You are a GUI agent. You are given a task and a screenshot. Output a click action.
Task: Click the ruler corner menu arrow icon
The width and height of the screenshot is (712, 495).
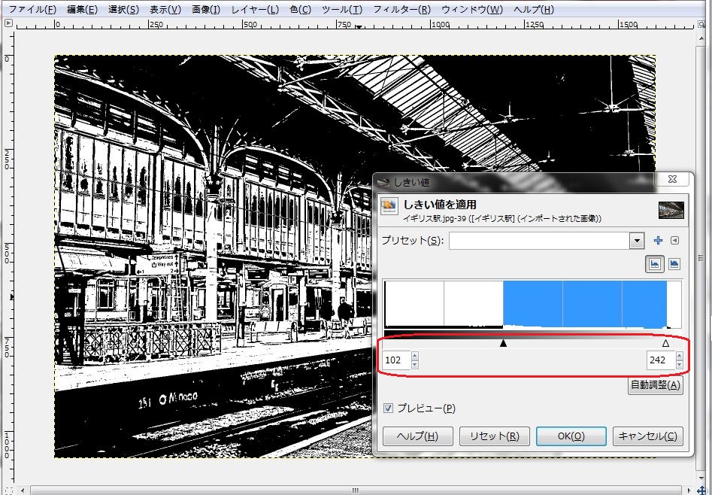(x=8, y=23)
